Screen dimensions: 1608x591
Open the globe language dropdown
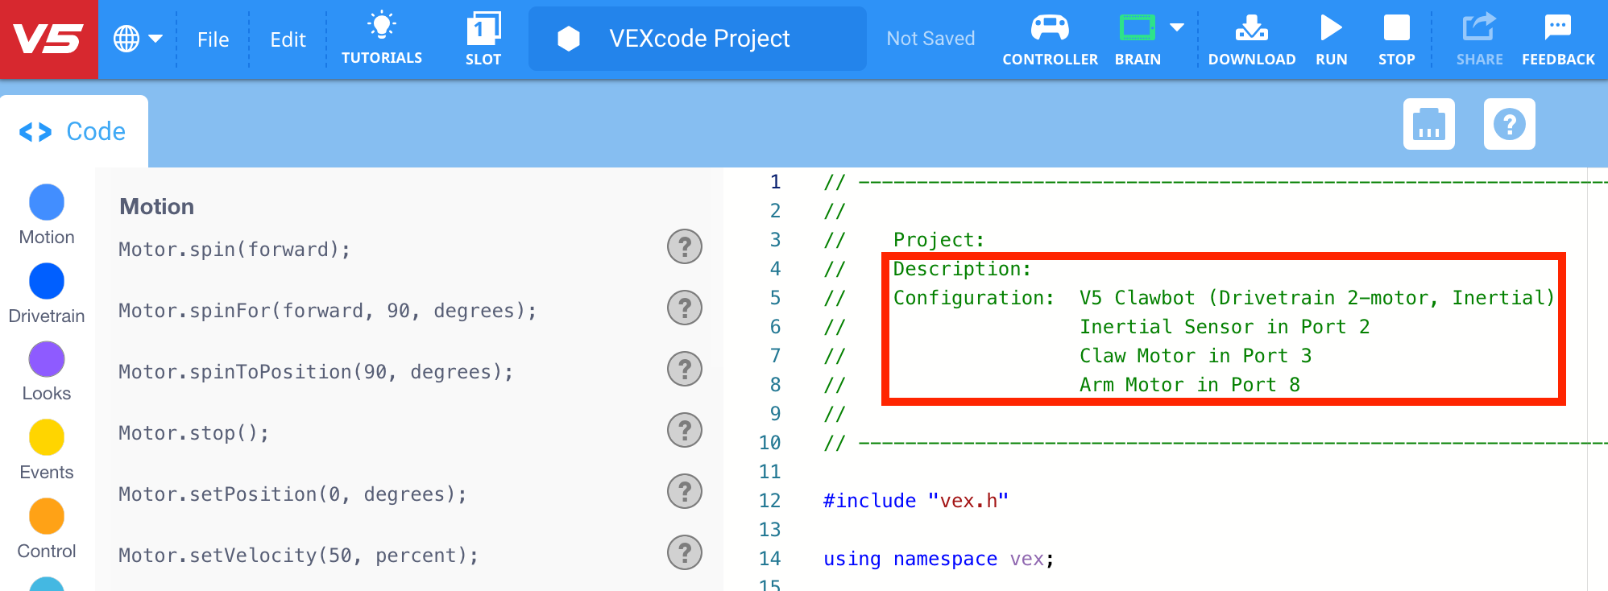coord(138,39)
